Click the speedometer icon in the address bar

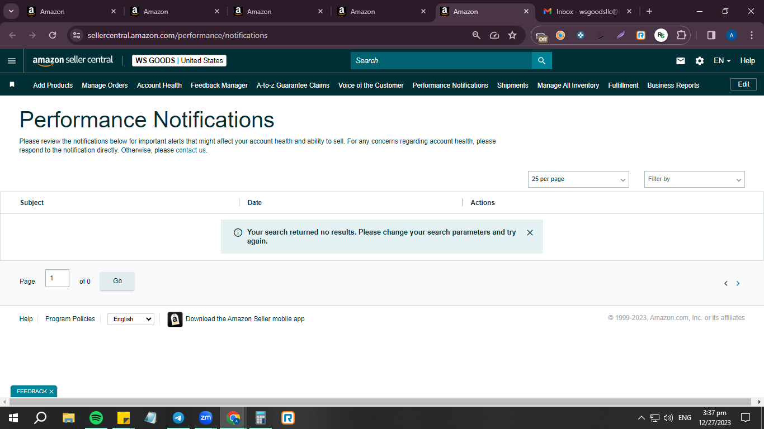coord(494,35)
